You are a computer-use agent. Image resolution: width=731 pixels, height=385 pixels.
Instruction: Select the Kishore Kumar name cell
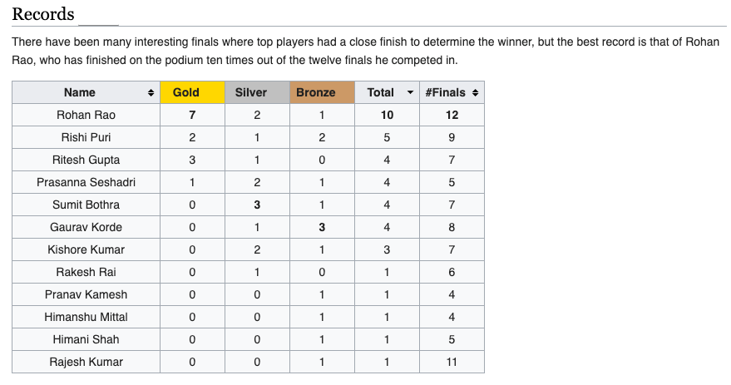pyautogui.click(x=86, y=249)
